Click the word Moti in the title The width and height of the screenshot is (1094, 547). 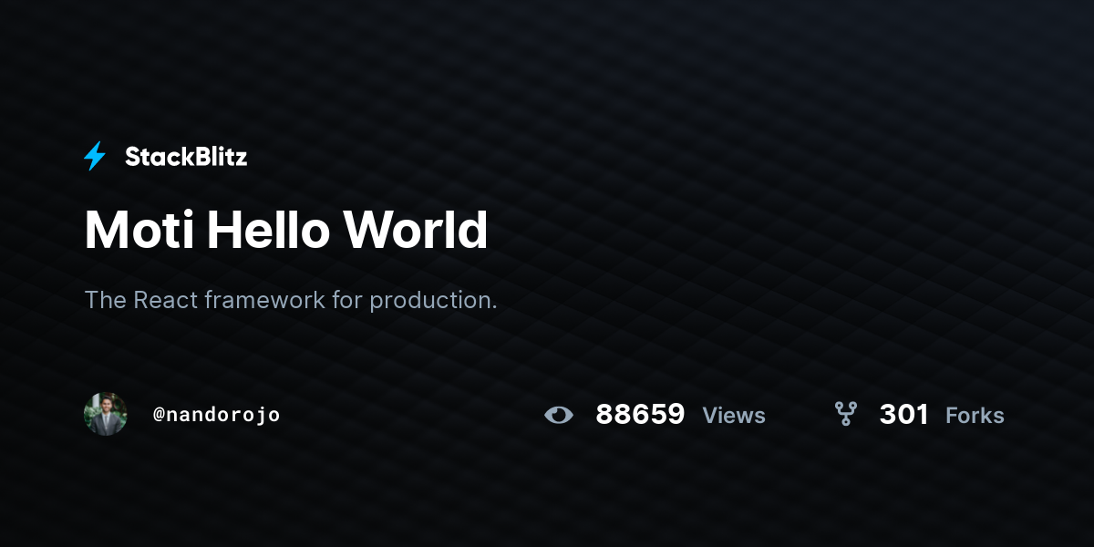139,230
